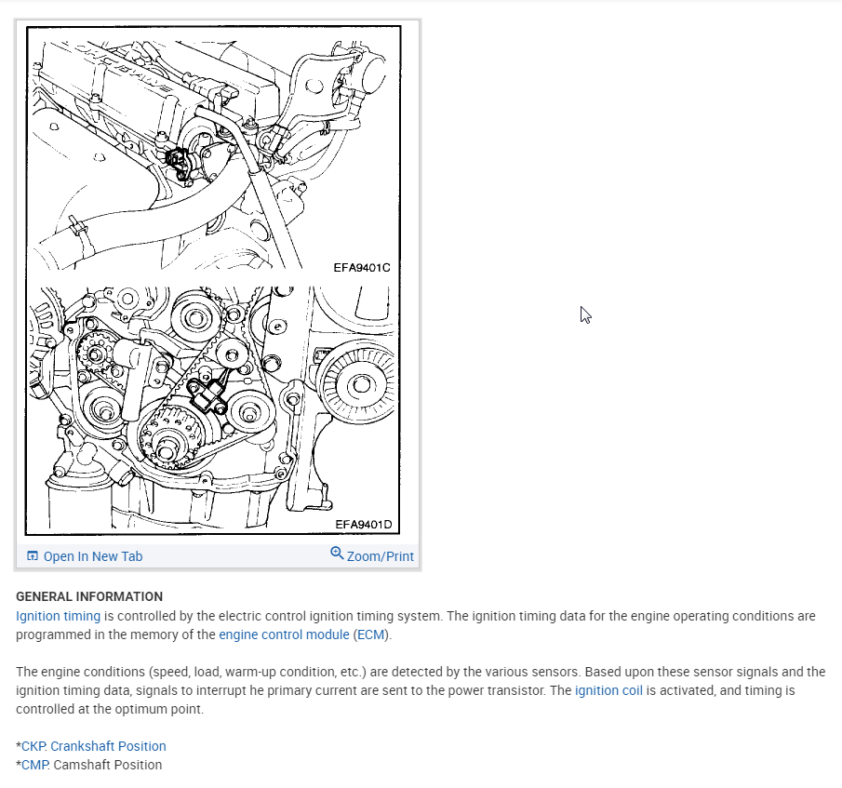Click the Camshaft Position text
This screenshot has width=842, height=788.
click(107, 765)
